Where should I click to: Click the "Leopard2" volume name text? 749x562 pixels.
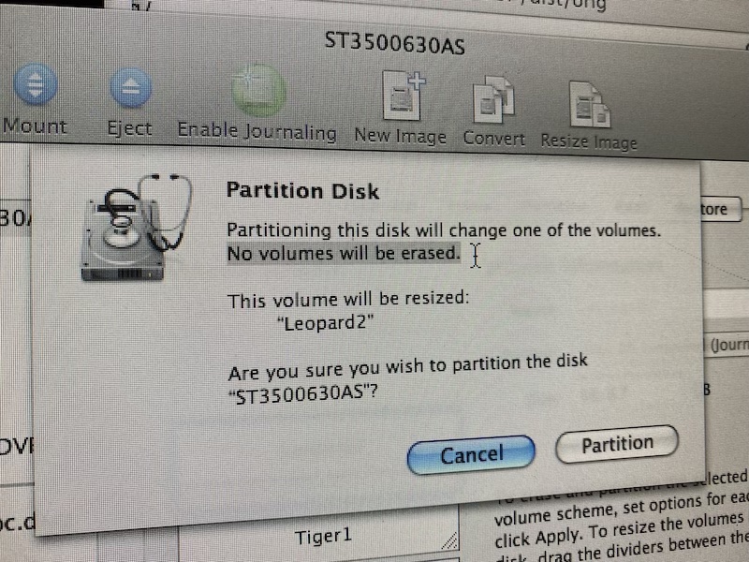click(x=325, y=323)
